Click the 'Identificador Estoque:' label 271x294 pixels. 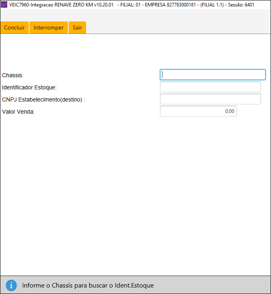coord(29,87)
